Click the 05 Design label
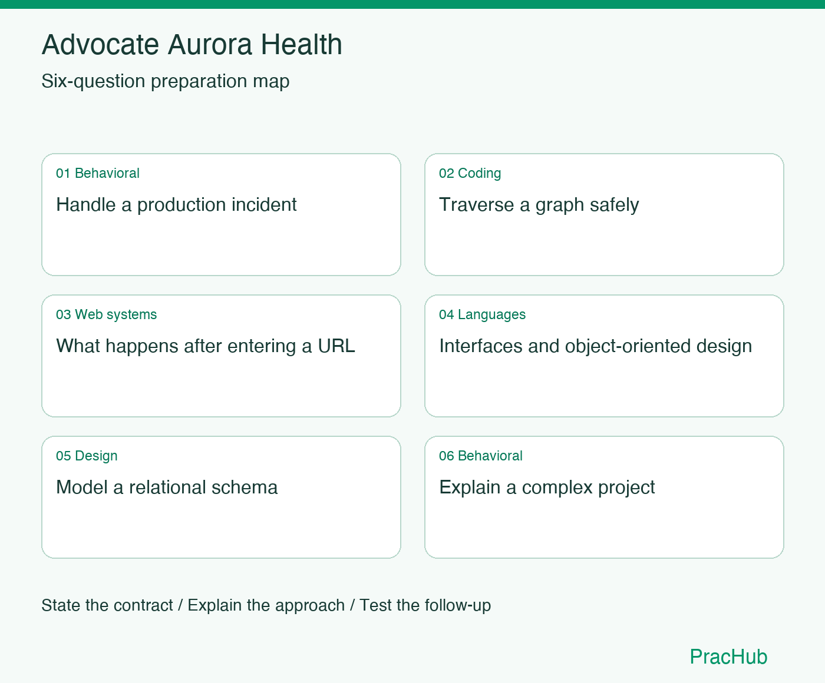 coord(87,456)
